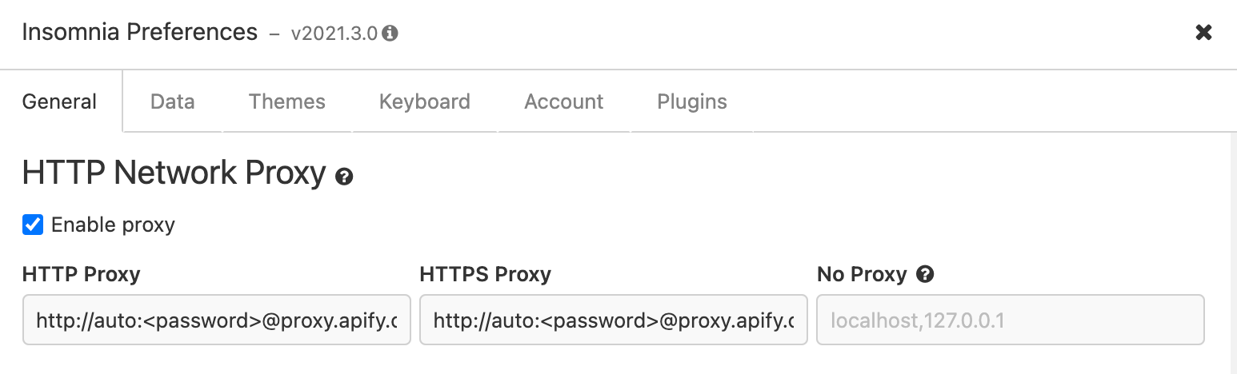The height and width of the screenshot is (374, 1237).
Task: Click the version info icon beside v2021.3.0
Action: click(390, 34)
